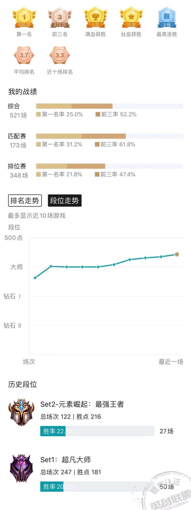Open the Set1 超凡大师 rank emblem

22,468
